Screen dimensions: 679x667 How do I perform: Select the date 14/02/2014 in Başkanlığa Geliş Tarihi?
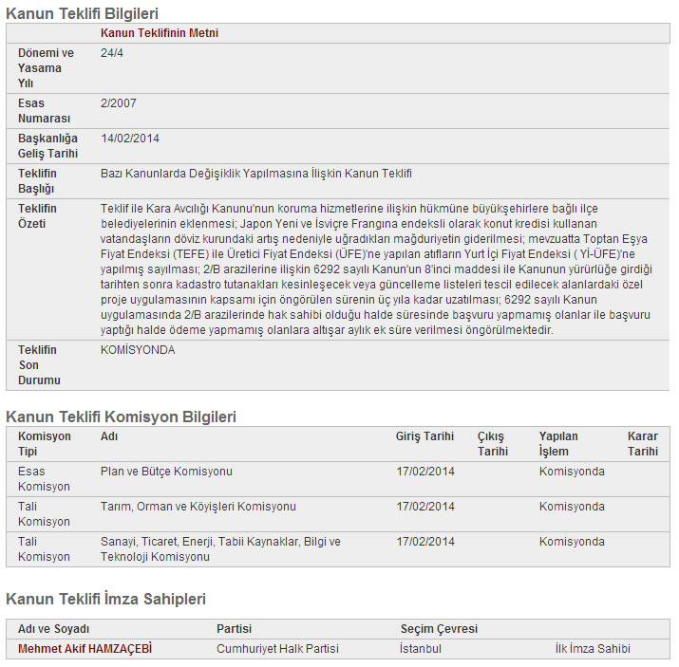(x=130, y=139)
